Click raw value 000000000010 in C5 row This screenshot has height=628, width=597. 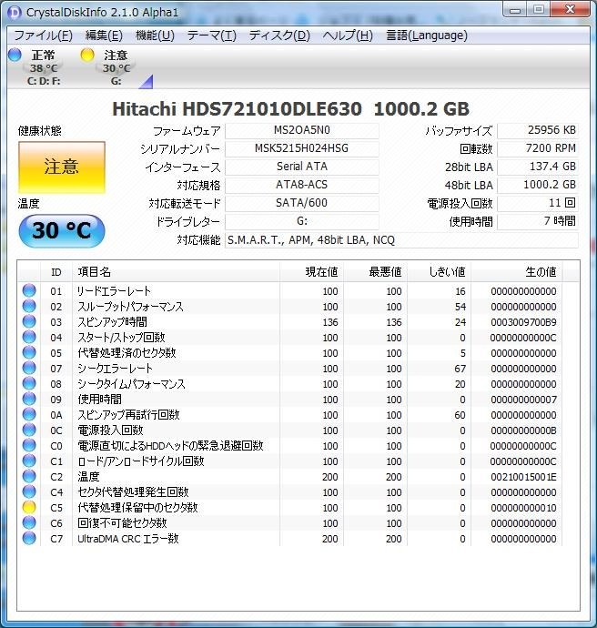[x=523, y=508]
